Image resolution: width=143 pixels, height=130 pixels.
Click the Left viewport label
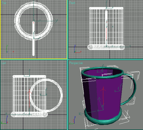click(4, 63)
